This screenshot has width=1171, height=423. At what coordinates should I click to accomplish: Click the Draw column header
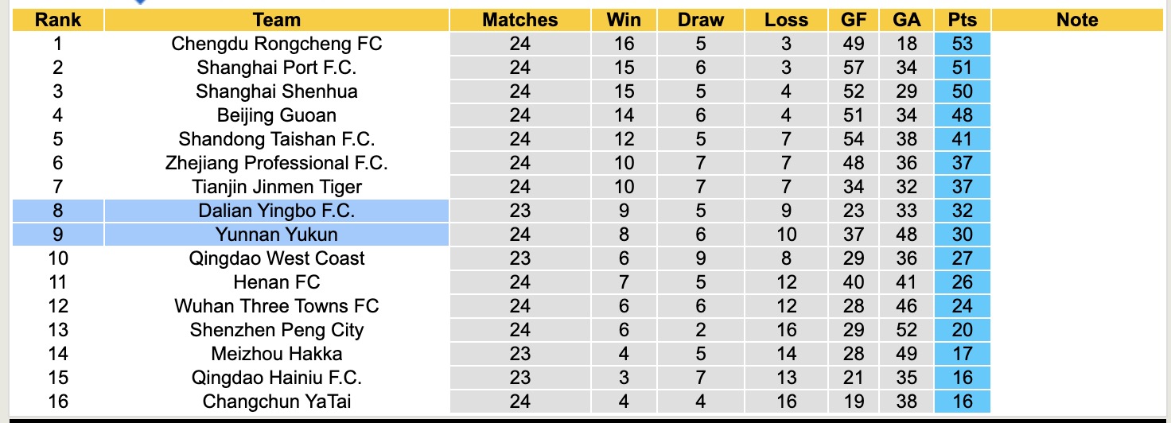click(701, 20)
